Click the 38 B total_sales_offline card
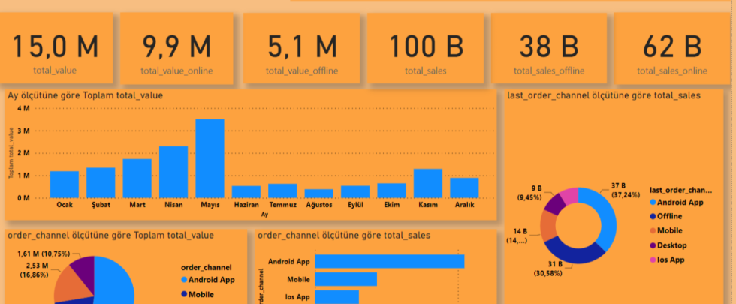This screenshot has width=736, height=304. click(x=549, y=48)
